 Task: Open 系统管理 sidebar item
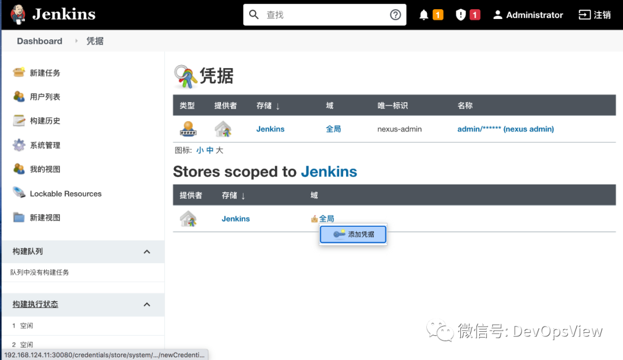(45, 145)
